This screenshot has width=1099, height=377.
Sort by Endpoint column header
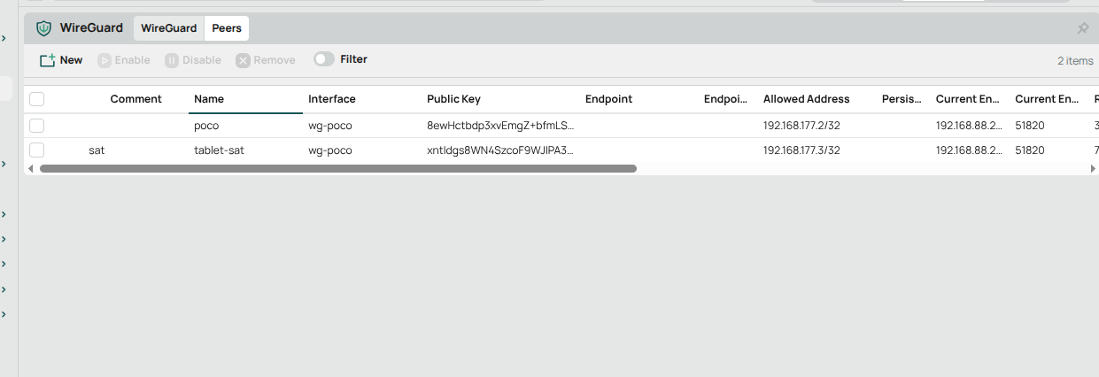click(608, 99)
